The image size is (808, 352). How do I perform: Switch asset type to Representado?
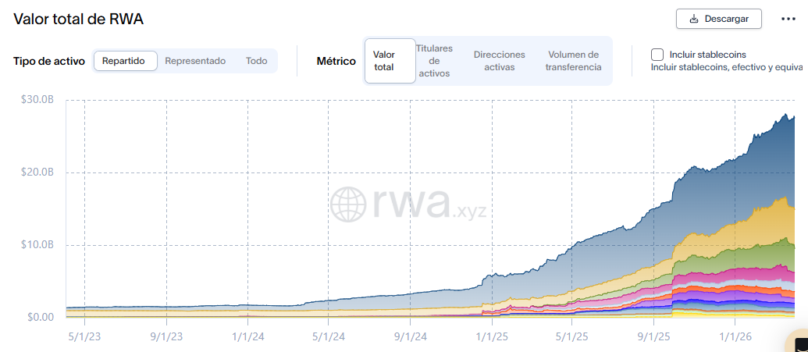click(195, 61)
